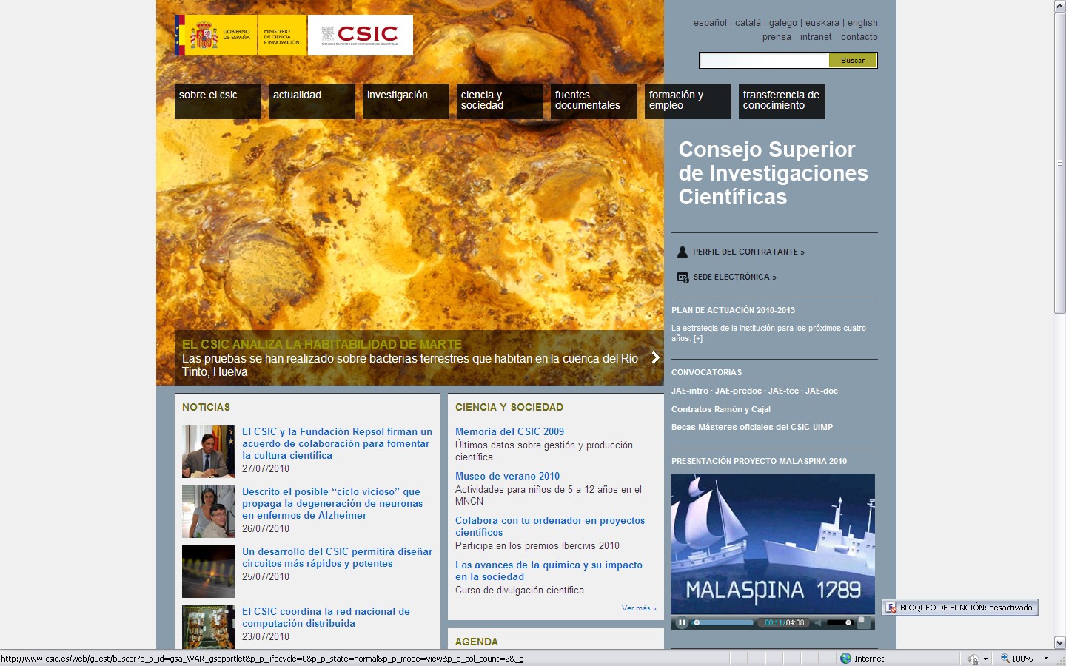Open headline 'El CSIC analiza la habitabilidad de Marte'
The width and height of the screenshot is (1066, 666).
[x=322, y=345]
